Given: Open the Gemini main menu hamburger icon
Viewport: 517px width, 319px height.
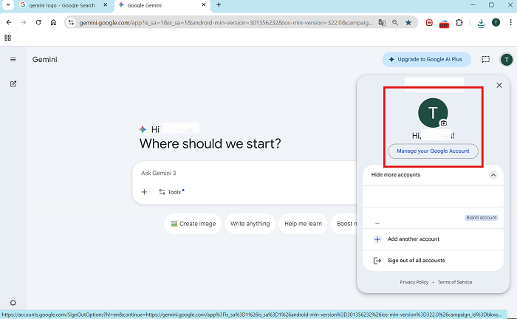Looking at the screenshot, I should coord(13,60).
